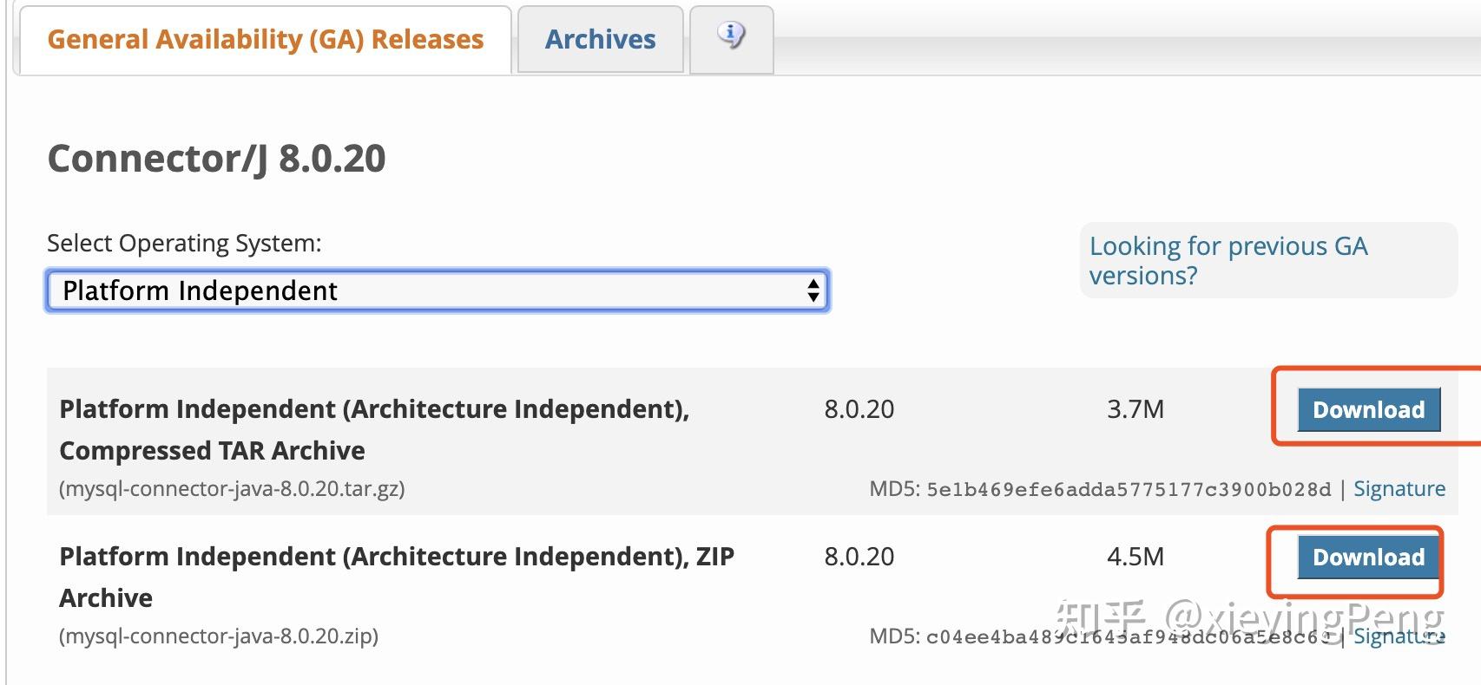Click the 3.7M file size
Viewport: 1481px width, 685px height.
pyautogui.click(x=1135, y=409)
